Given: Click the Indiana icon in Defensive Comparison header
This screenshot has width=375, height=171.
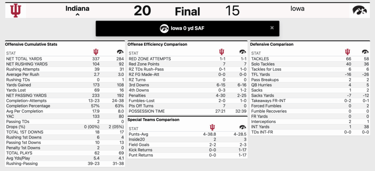Looking at the screenshot, I should click(348, 52).
